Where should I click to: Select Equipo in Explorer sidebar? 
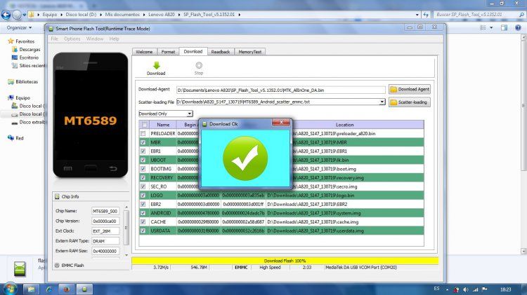point(22,97)
